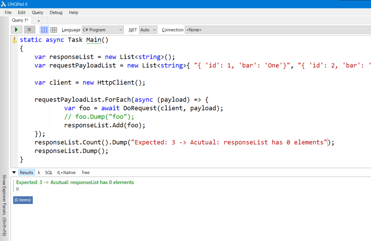Screen dimensions: 371x241
Task: Switch to data grid results view
Action: 54,30
